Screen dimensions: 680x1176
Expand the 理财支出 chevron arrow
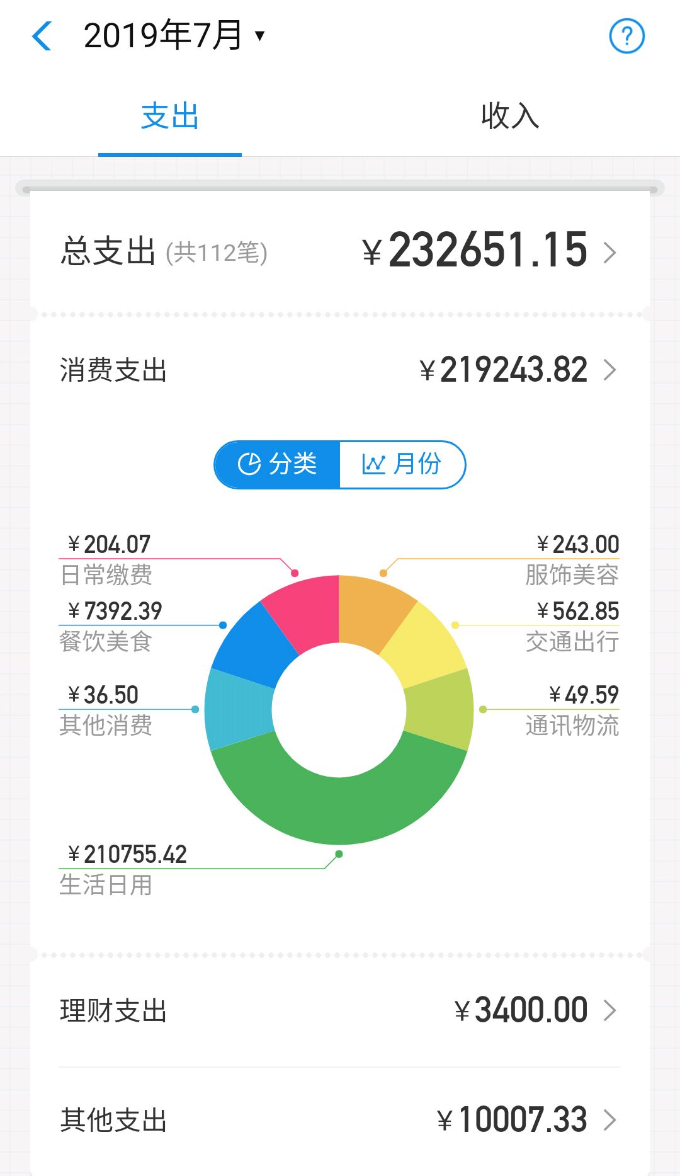pyautogui.click(x=609, y=1010)
